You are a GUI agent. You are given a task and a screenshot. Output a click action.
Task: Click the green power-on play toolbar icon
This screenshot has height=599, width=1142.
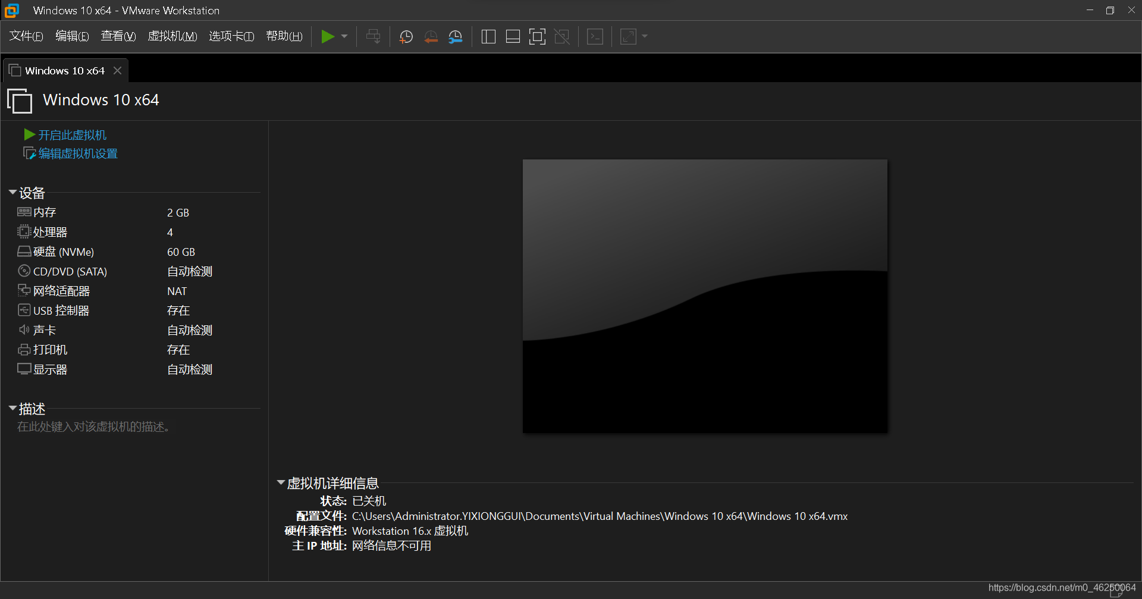(327, 37)
